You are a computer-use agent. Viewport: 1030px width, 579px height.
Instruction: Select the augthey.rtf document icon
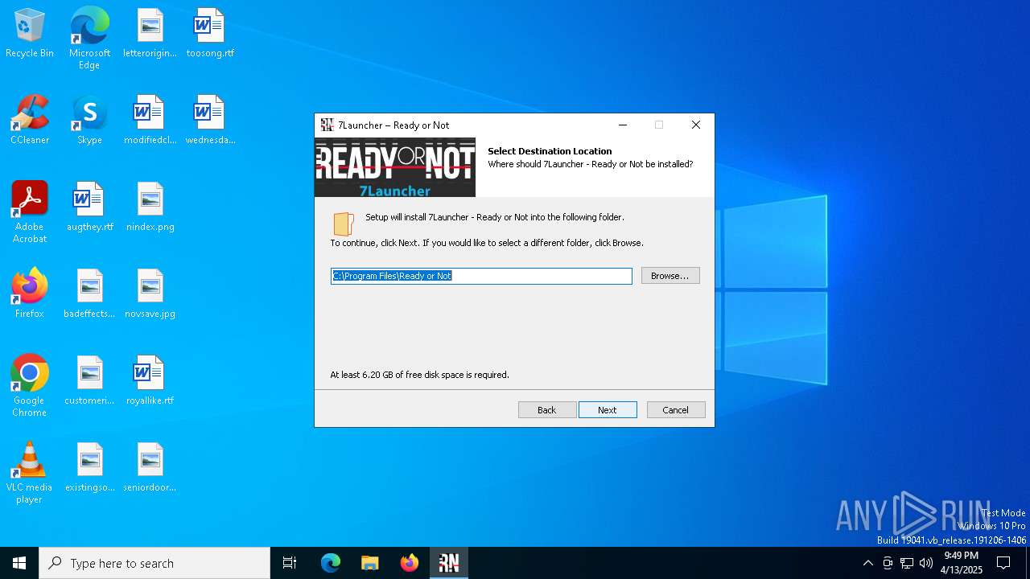tap(89, 207)
